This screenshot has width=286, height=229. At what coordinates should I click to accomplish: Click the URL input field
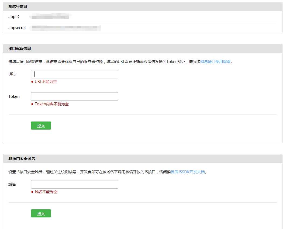(75, 74)
